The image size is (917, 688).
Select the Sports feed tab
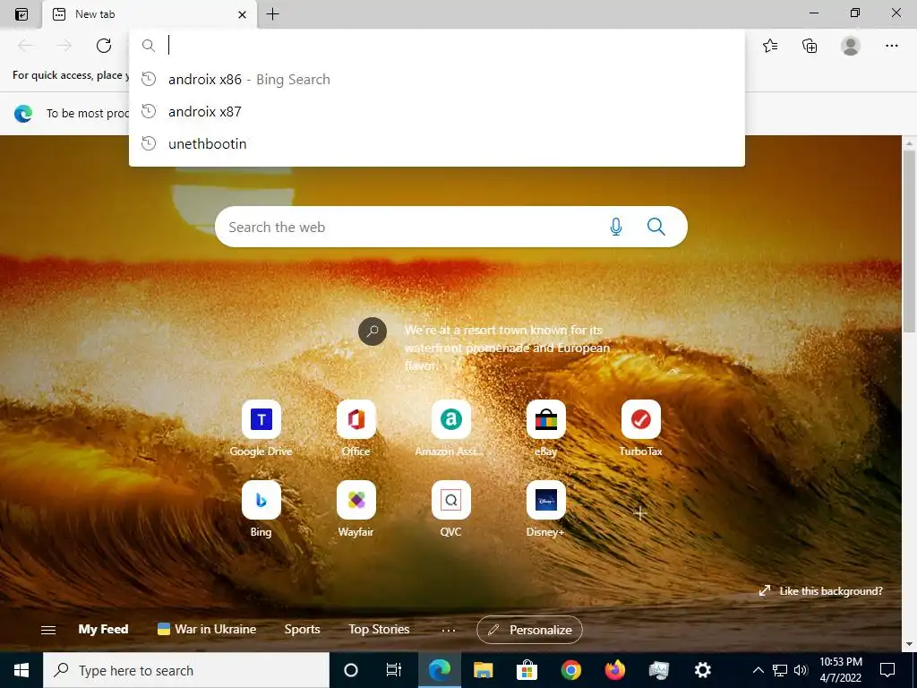[302, 630]
